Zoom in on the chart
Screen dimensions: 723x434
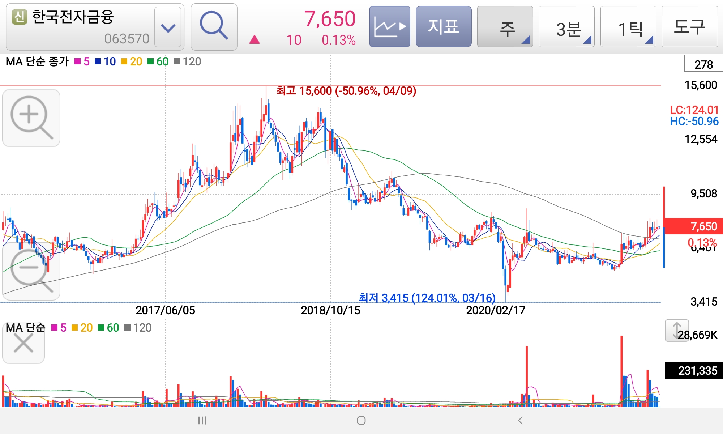tap(31, 118)
